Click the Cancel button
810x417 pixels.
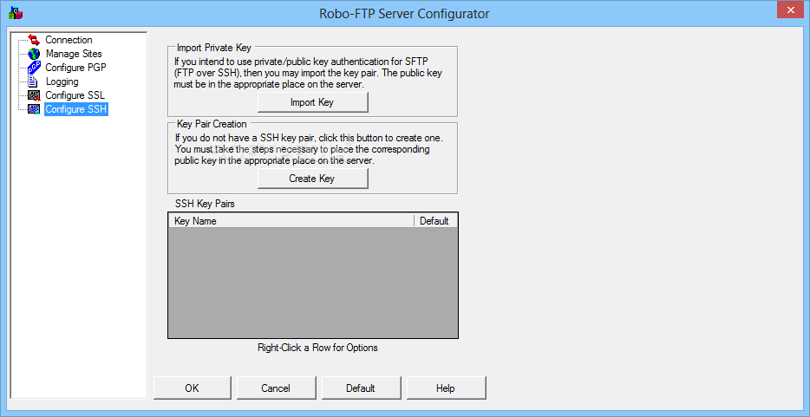[276, 388]
